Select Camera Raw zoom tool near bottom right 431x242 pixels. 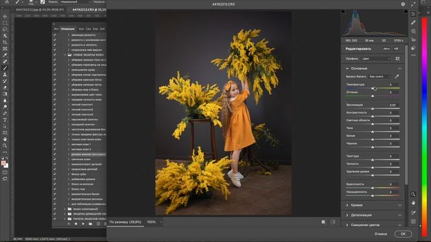[413, 194]
